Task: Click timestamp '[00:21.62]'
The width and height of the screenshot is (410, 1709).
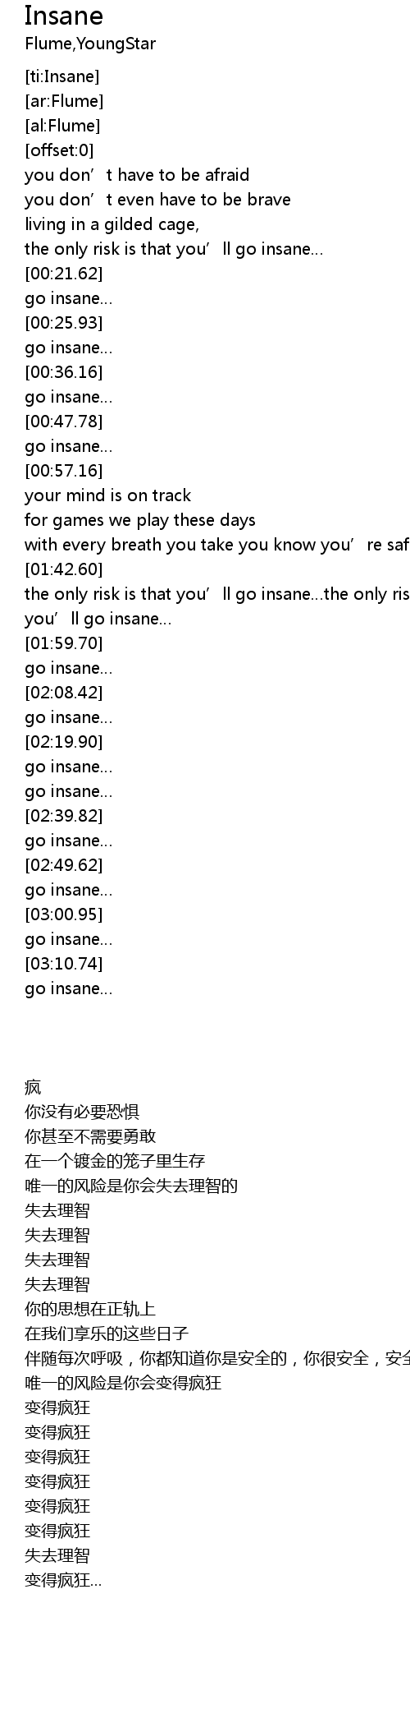Action: click(x=64, y=274)
